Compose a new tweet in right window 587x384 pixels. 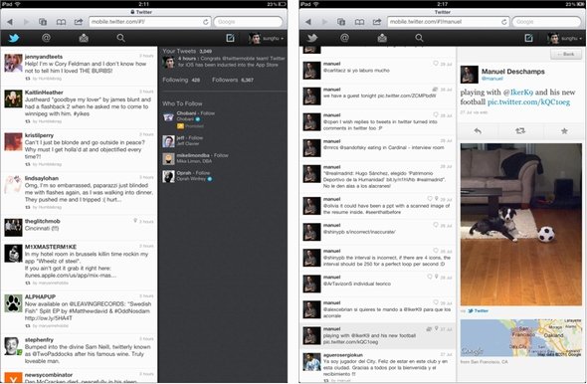coord(528,38)
